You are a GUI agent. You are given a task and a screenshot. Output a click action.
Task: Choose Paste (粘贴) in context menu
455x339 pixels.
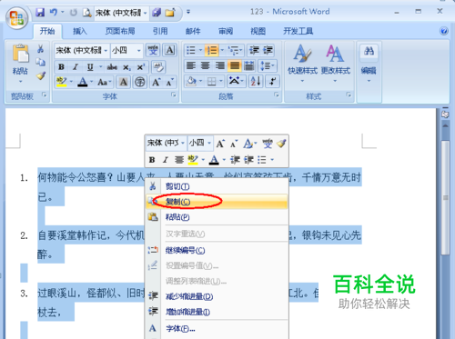(217, 217)
